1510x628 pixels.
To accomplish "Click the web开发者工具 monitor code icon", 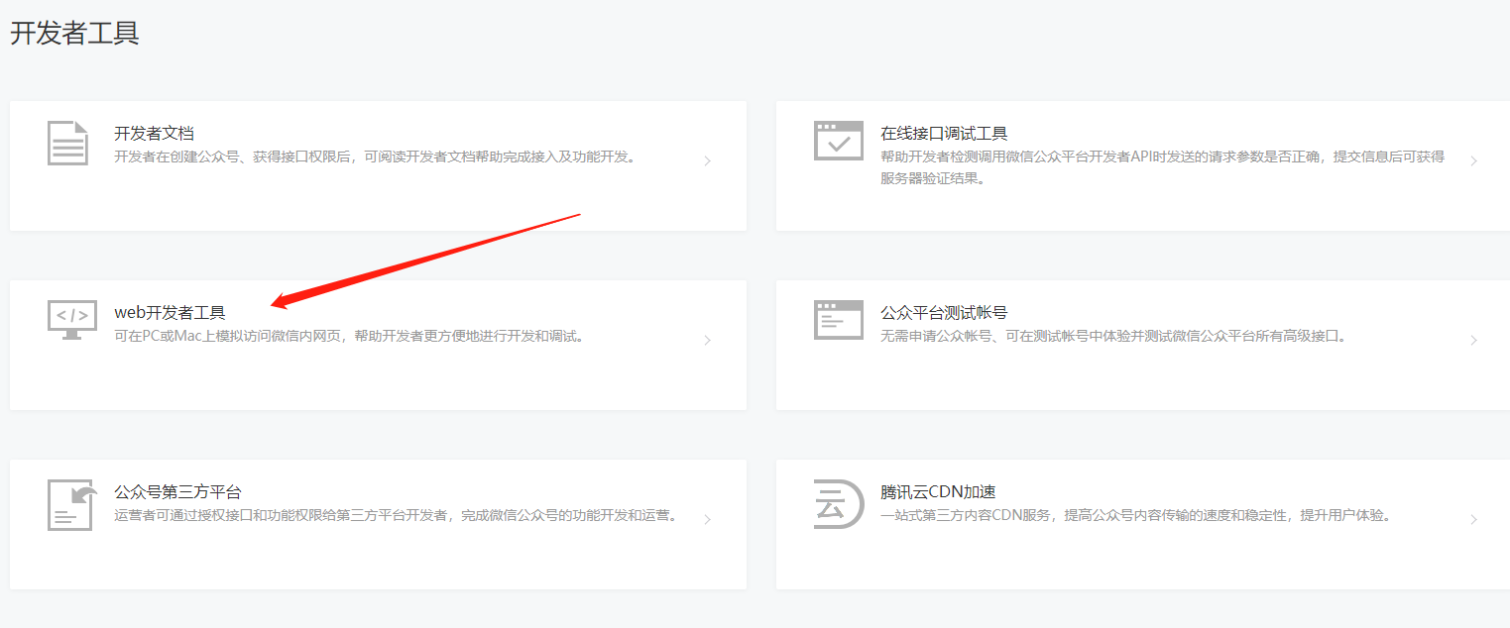I will pos(72,320).
